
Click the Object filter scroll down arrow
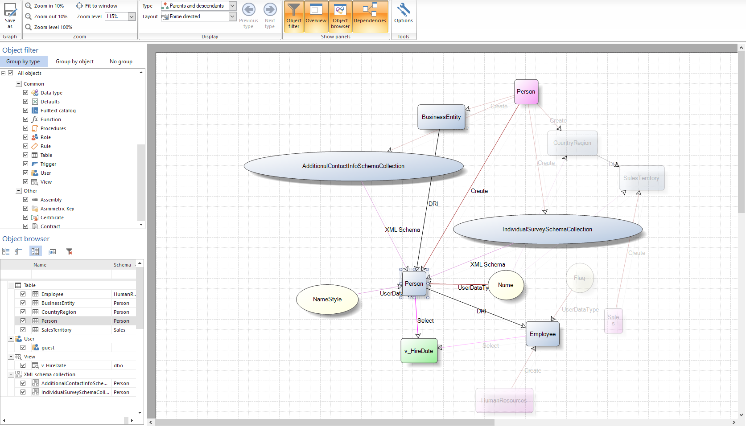pos(141,225)
